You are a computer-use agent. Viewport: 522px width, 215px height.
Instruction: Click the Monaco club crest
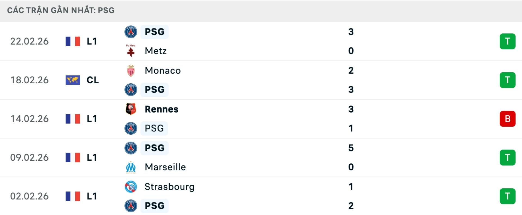pos(131,70)
